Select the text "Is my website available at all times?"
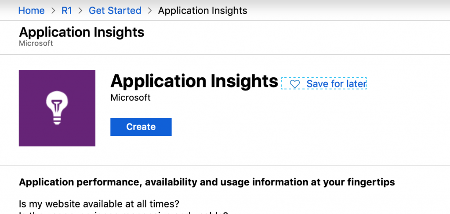The height and width of the screenshot is (214, 450). pyautogui.click(x=99, y=204)
